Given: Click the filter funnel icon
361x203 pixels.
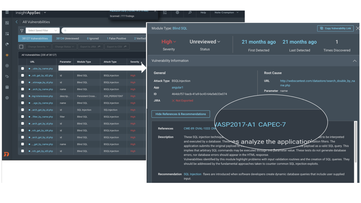Looking at the screenshot, I should coord(22,31).
